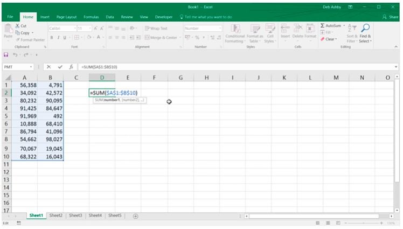Screen dimensions: 403x229
Task: Collapse the ribbon with the caret
Action: 396,47
